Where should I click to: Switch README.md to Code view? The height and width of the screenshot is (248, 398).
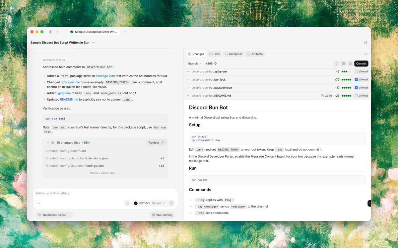(x=326, y=96)
